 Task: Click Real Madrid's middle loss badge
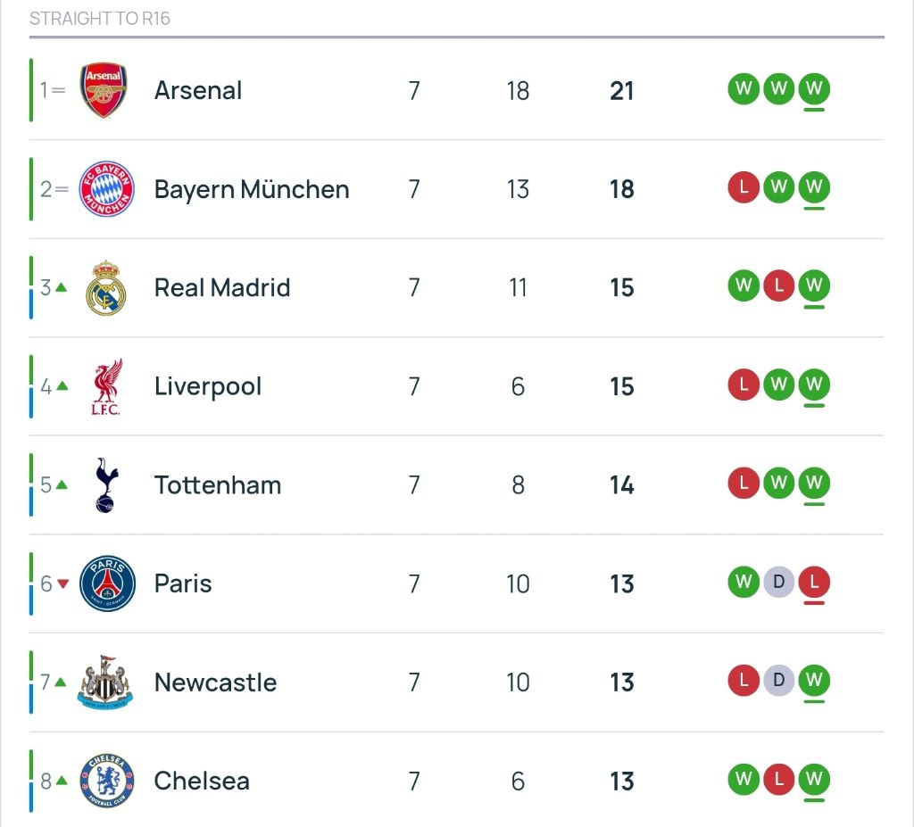tap(778, 287)
